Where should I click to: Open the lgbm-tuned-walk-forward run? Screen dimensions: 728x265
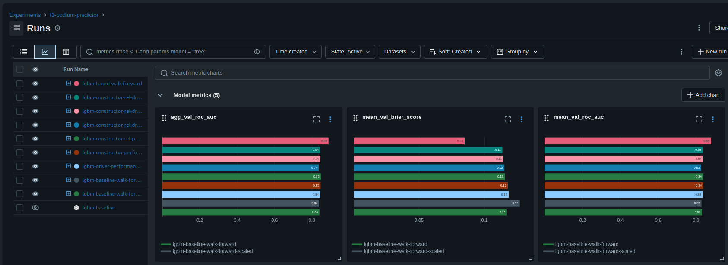pyautogui.click(x=112, y=84)
